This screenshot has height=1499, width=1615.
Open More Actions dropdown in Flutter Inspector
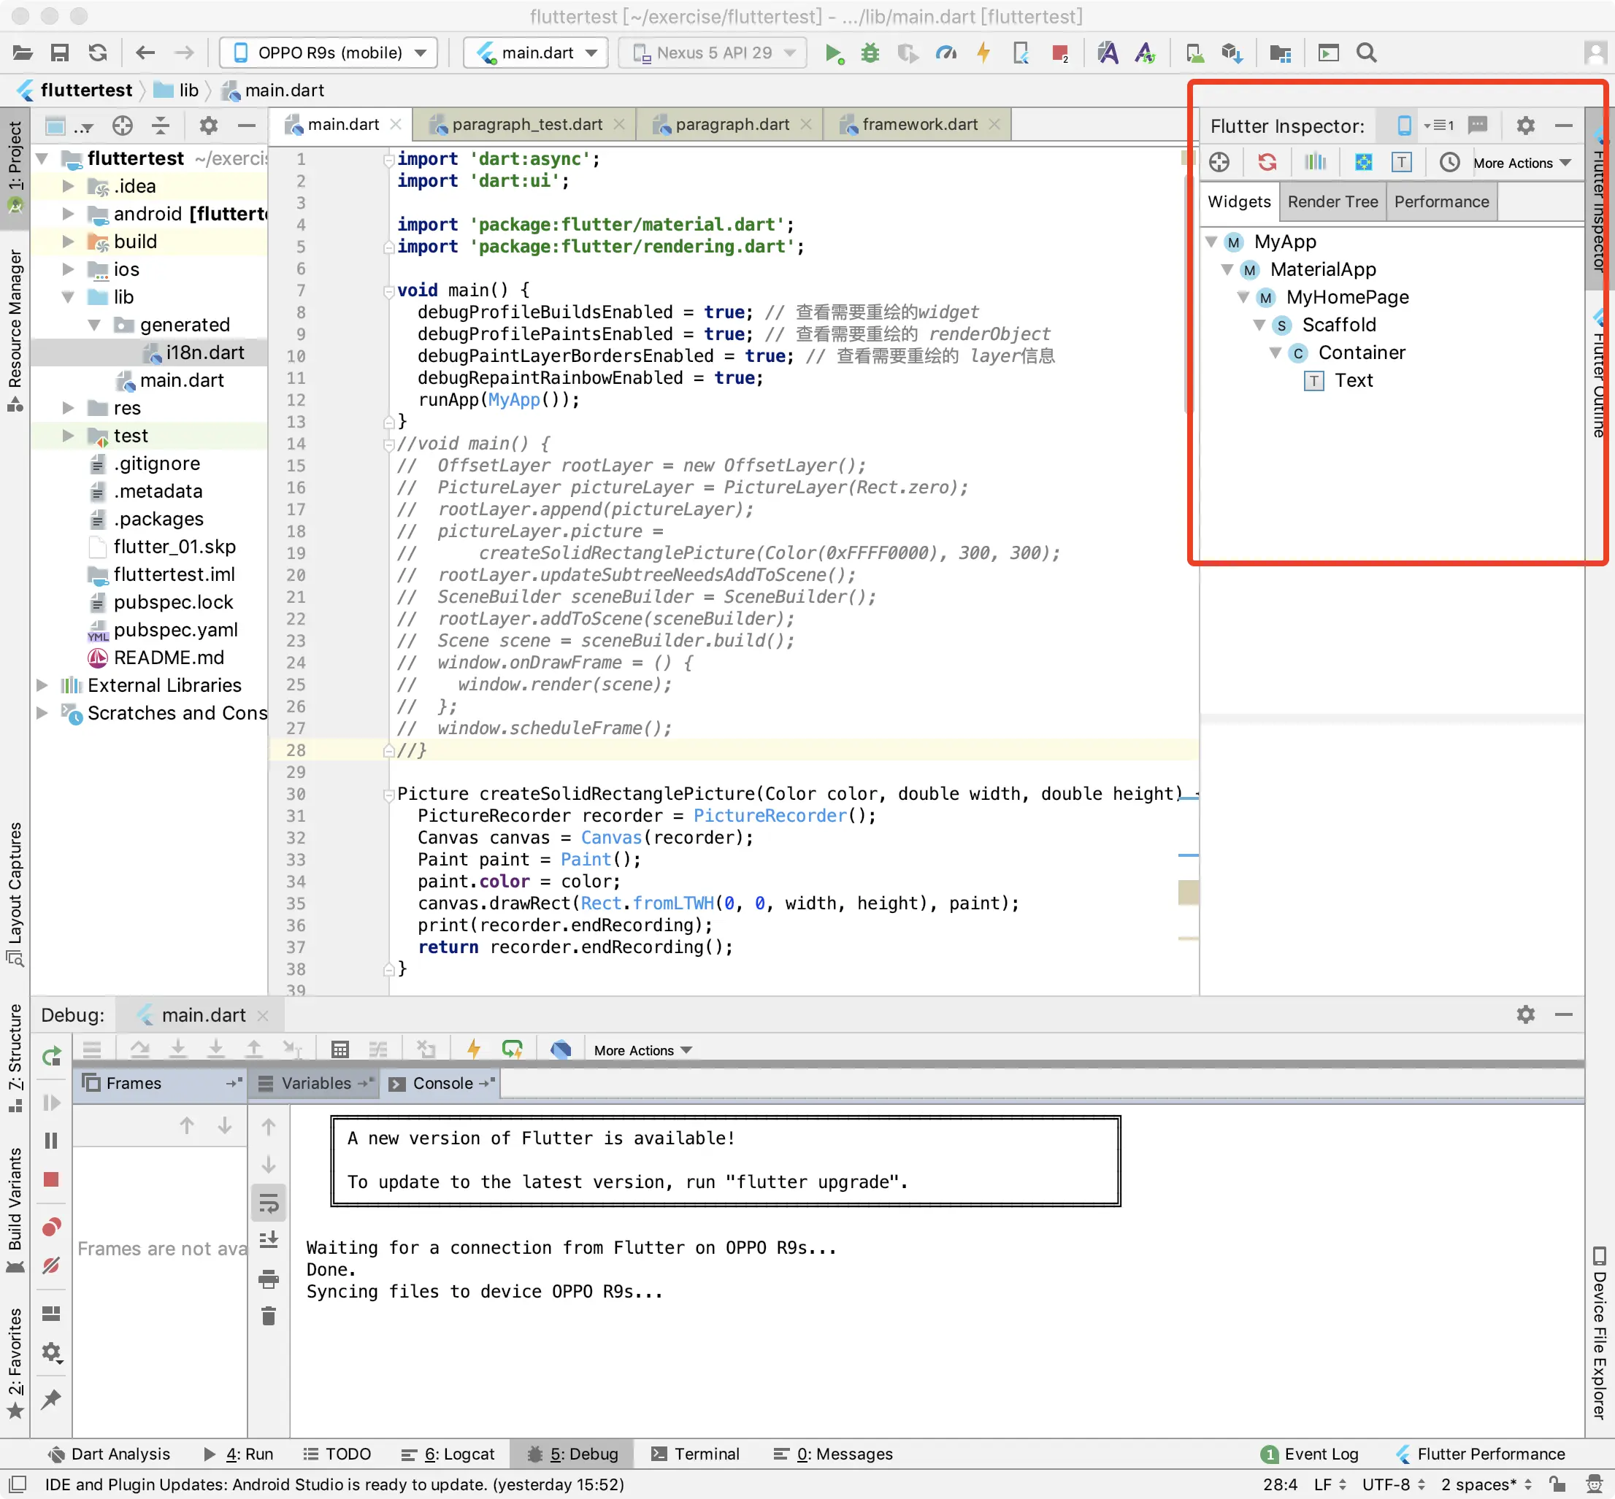click(1522, 163)
